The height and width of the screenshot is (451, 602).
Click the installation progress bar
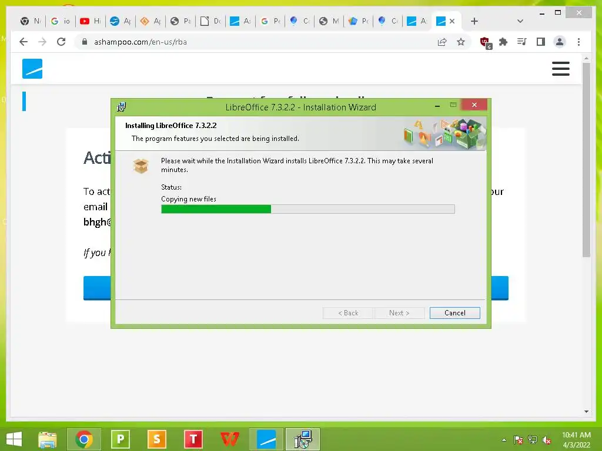[308, 209]
